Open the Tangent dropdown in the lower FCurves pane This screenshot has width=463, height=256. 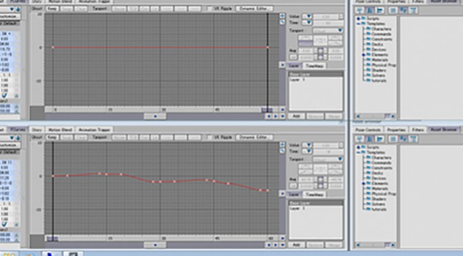click(x=327, y=159)
